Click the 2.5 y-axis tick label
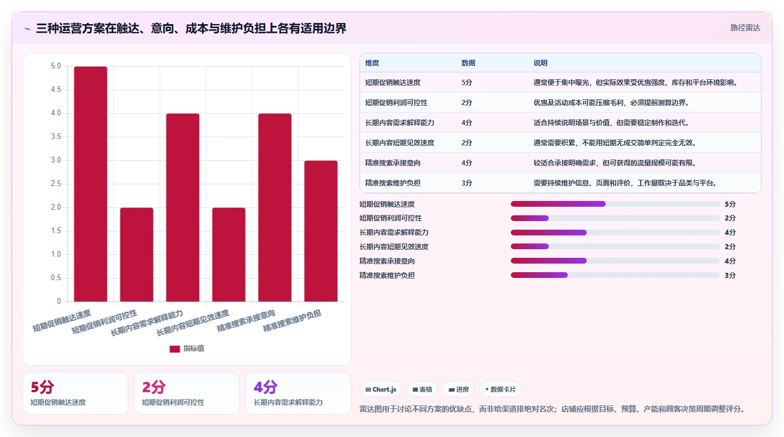Image resolution: width=784 pixels, height=437 pixels. click(x=55, y=184)
